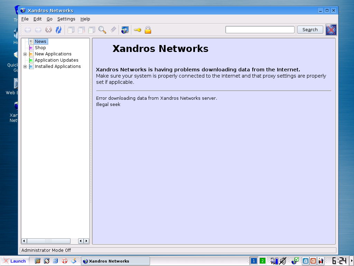Click the 'Illegal seek' error text
Screen dimensions: 354x266
click(108, 105)
